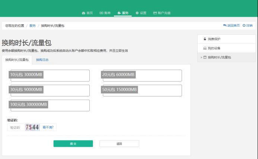Choose the 50元包 150000MB package
The width and height of the screenshot is (258, 159).
[x=142, y=90]
